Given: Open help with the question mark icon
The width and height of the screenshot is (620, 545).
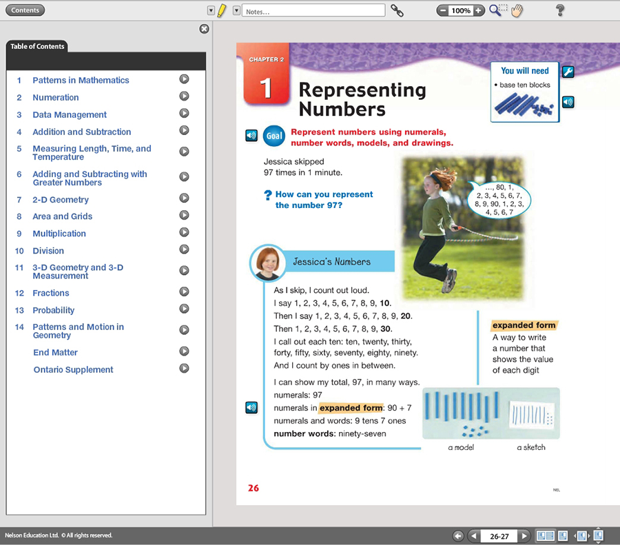Looking at the screenshot, I should coord(560,10).
